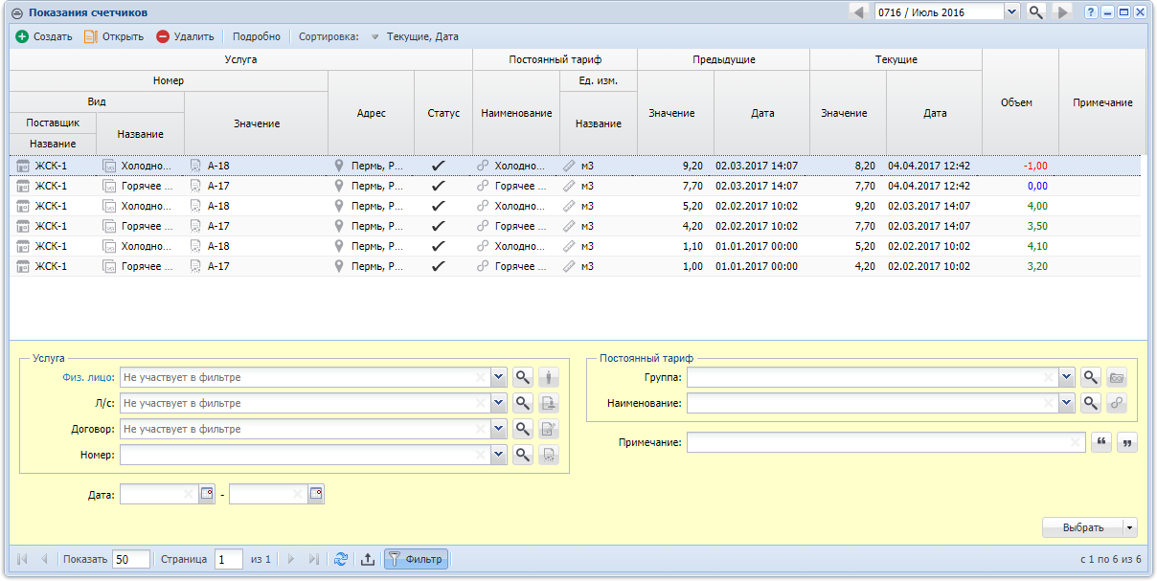Image resolution: width=1157 pixels, height=581 pixels.
Task: Click the group folder icon beside Группа
Action: tap(1117, 377)
